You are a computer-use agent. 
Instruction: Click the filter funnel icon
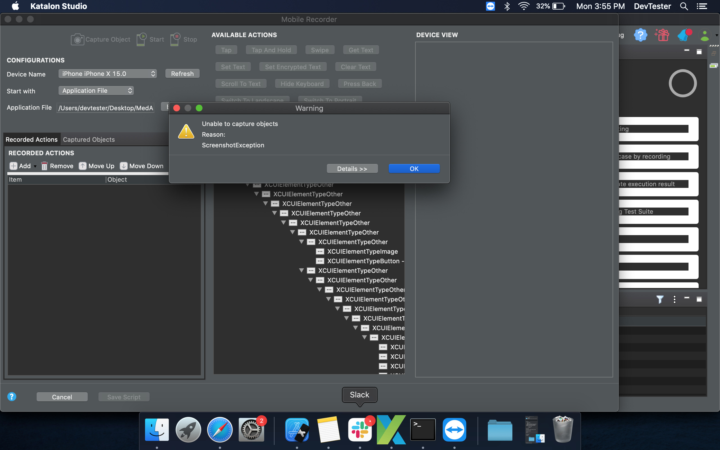660,299
